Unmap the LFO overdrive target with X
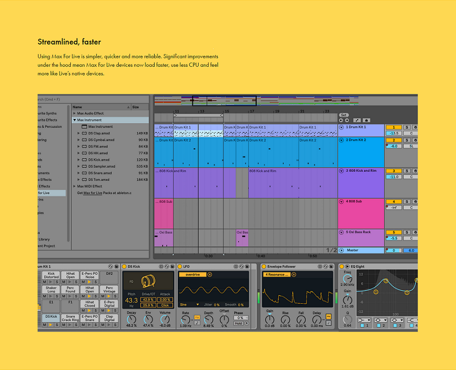Screen dimensions: 456x370 click(x=210, y=274)
